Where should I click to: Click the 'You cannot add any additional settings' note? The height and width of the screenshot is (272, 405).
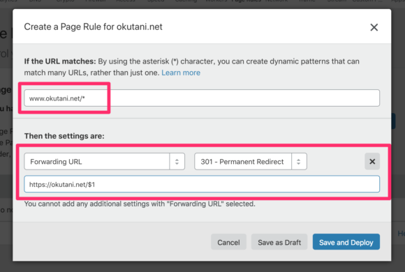[x=140, y=204]
